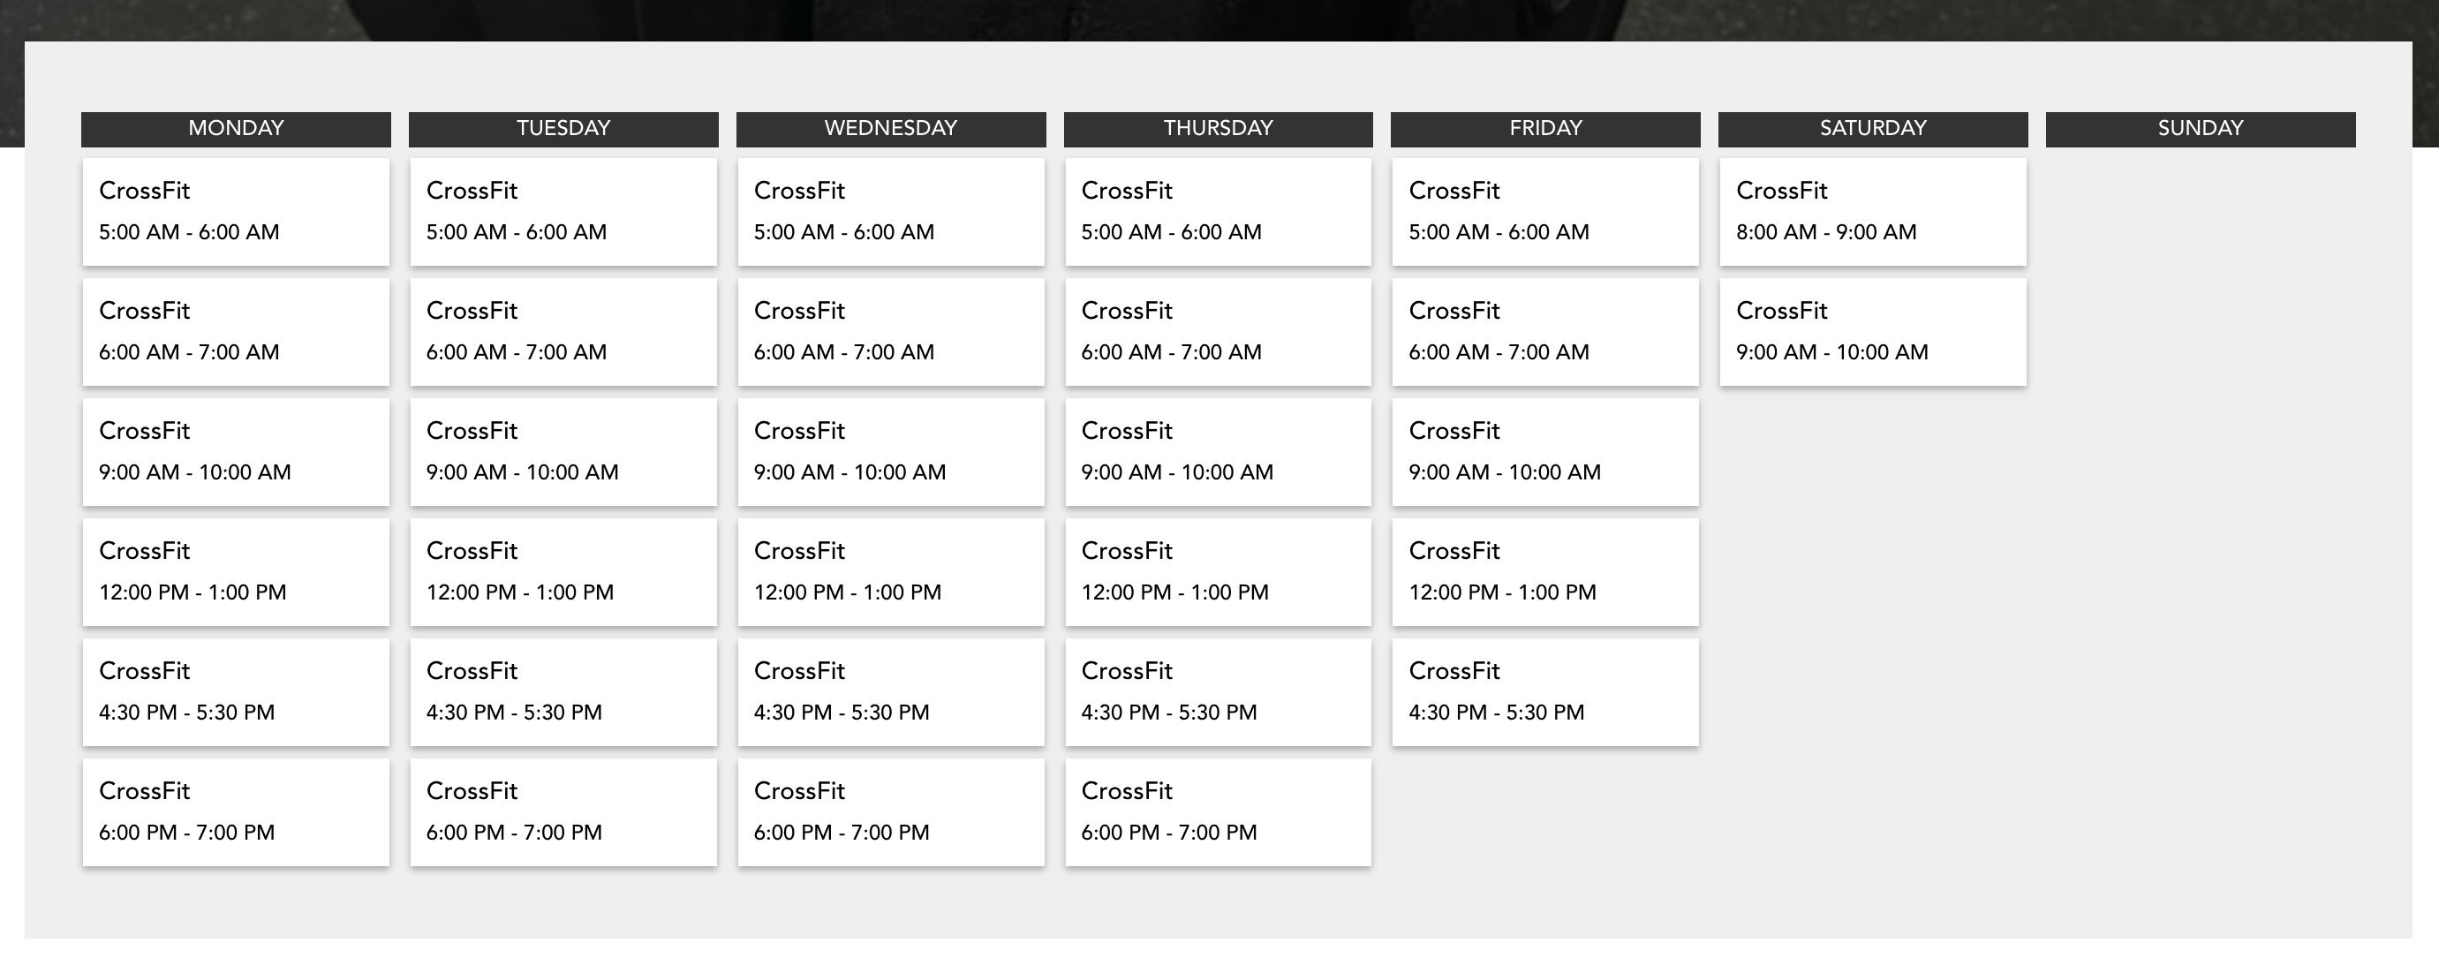
Task: Choose Tuesday 12:00 PM - 1:00 PM CrossFit card
Action: (x=563, y=573)
